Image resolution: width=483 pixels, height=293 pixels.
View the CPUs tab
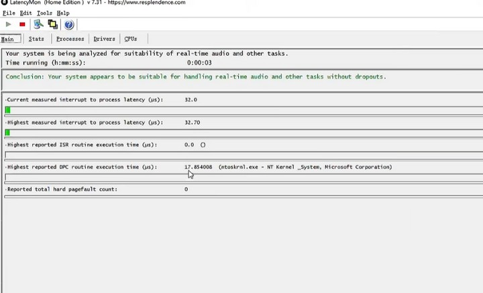pyautogui.click(x=131, y=39)
